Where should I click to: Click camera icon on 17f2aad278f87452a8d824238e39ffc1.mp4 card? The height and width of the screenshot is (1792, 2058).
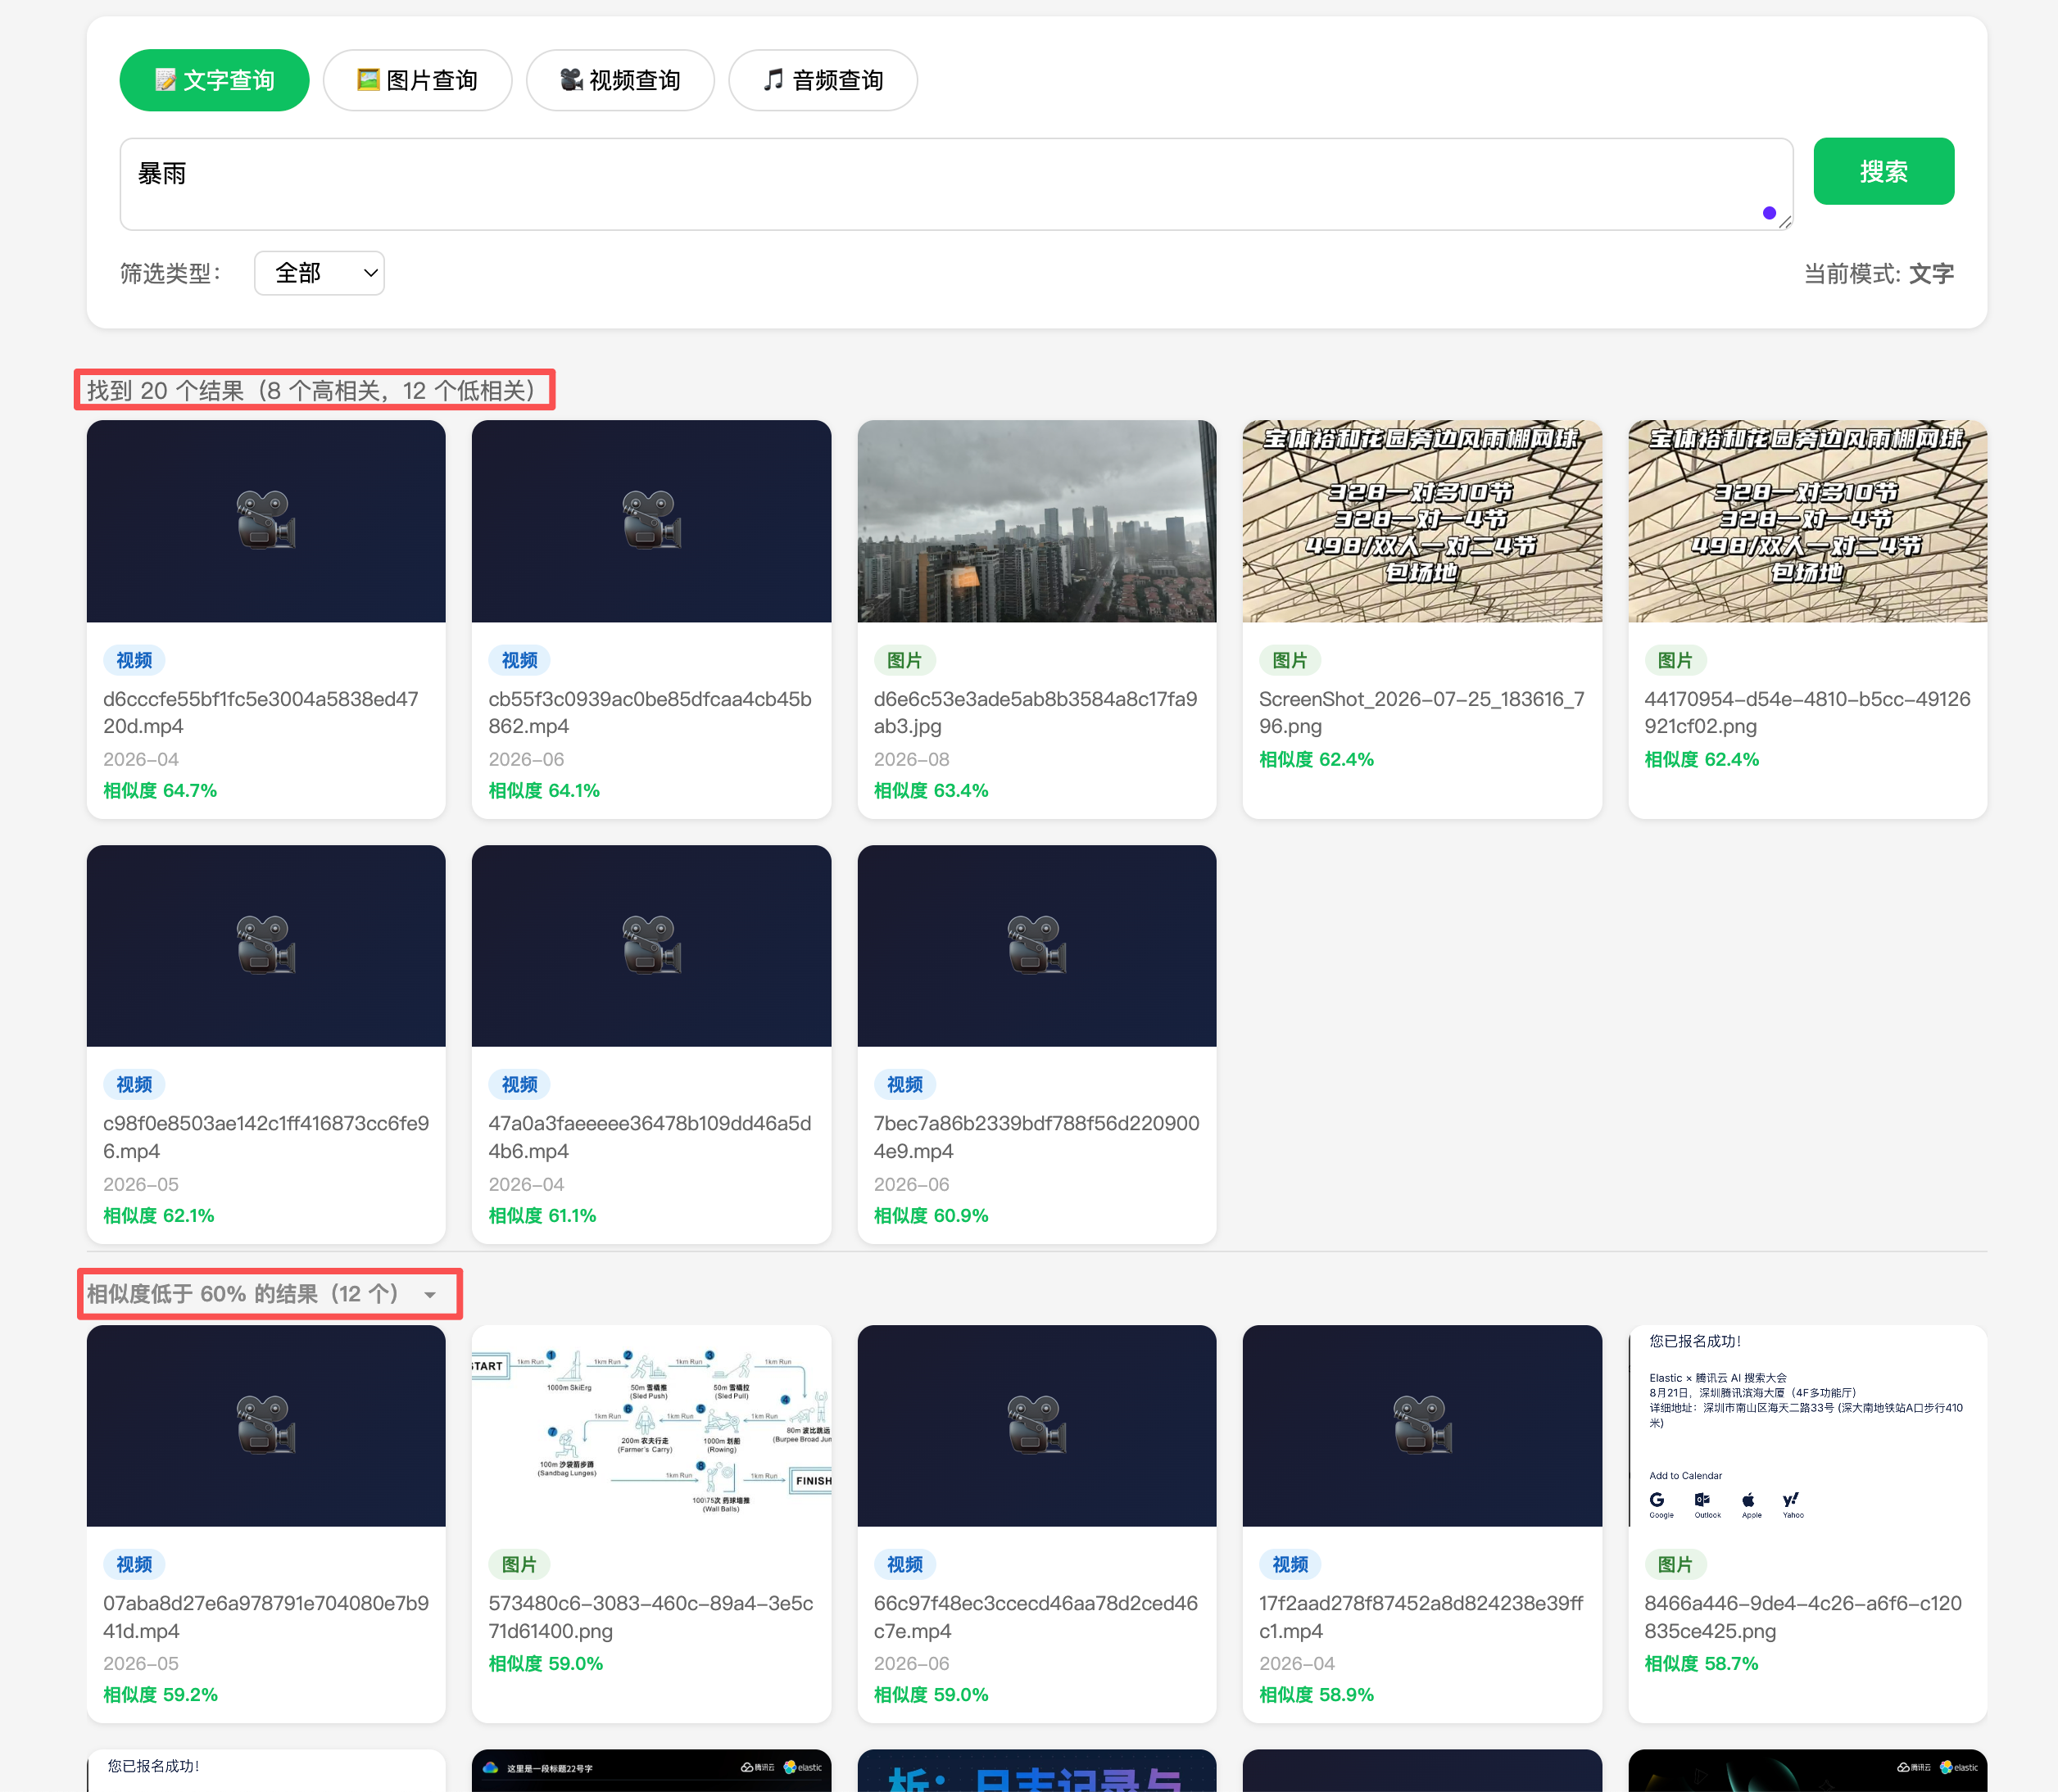(1421, 1425)
